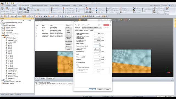Choose the Water Pressure load tool
176x99 pixels.
(x=100, y=10)
